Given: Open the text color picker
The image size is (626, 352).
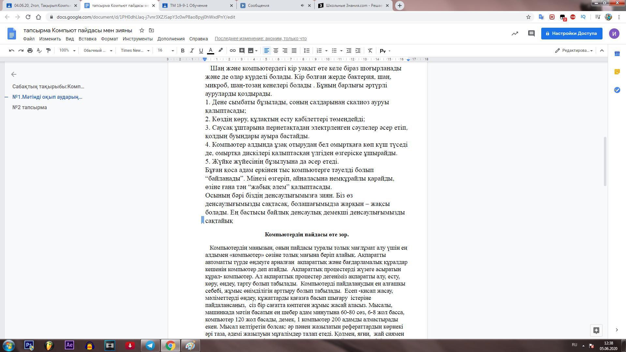Looking at the screenshot, I should click(211, 51).
